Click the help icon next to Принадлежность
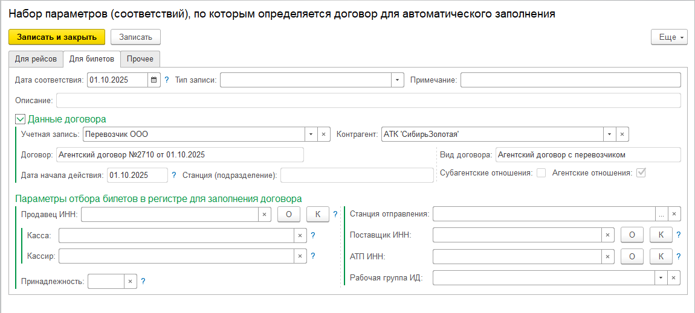This screenshot has height=313, width=695. coord(143,281)
